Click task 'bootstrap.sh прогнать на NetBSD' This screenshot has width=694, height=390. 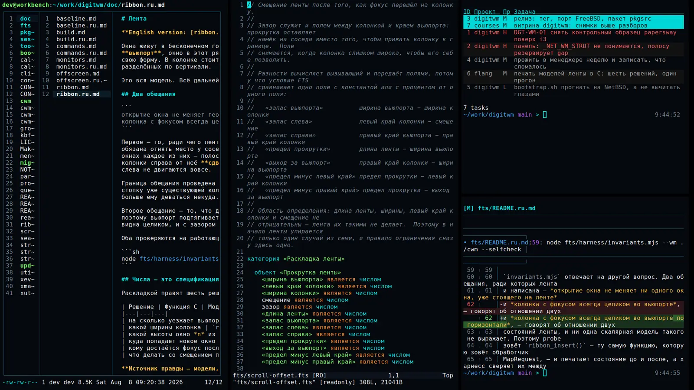(573, 91)
